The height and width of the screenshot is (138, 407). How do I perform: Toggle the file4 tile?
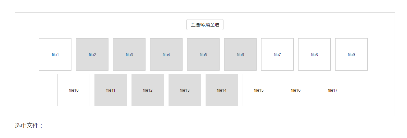coord(166,54)
